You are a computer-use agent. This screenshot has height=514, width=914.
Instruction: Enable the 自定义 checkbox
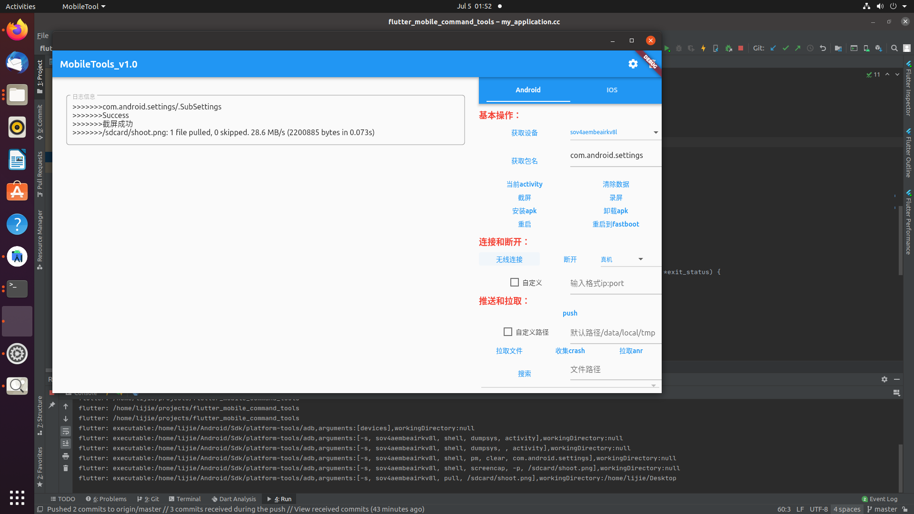coord(514,282)
